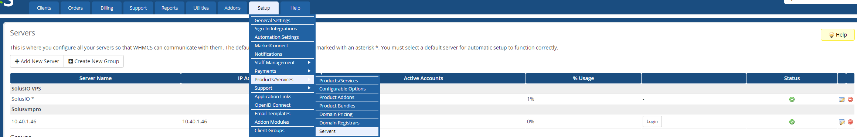
Task: Open Client Groups menu entry
Action: (x=282, y=131)
